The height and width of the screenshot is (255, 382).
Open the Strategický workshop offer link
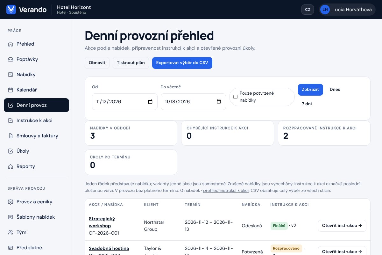[102, 222]
